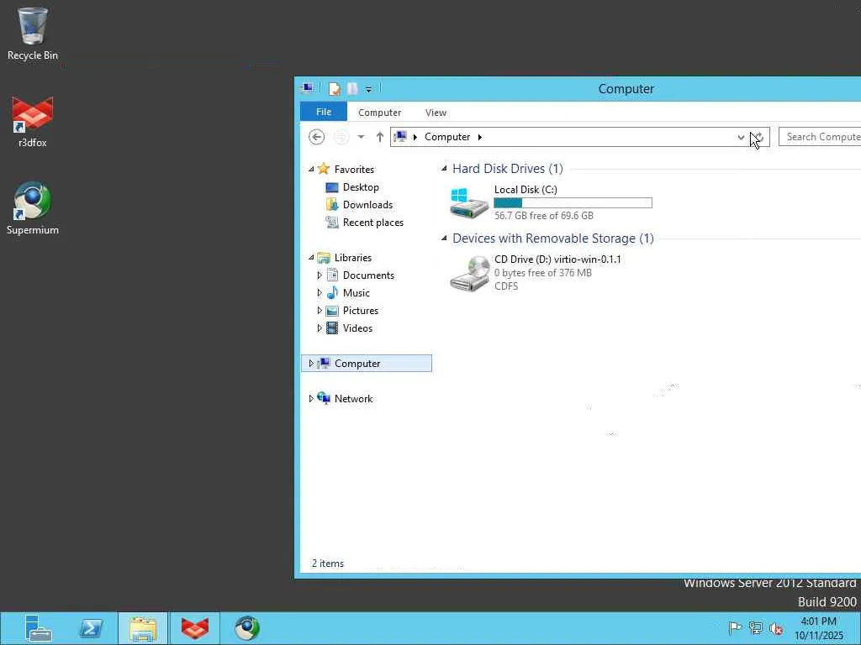Expand the Pictures library node
Viewport: 861px width, 645px height.
click(x=319, y=311)
